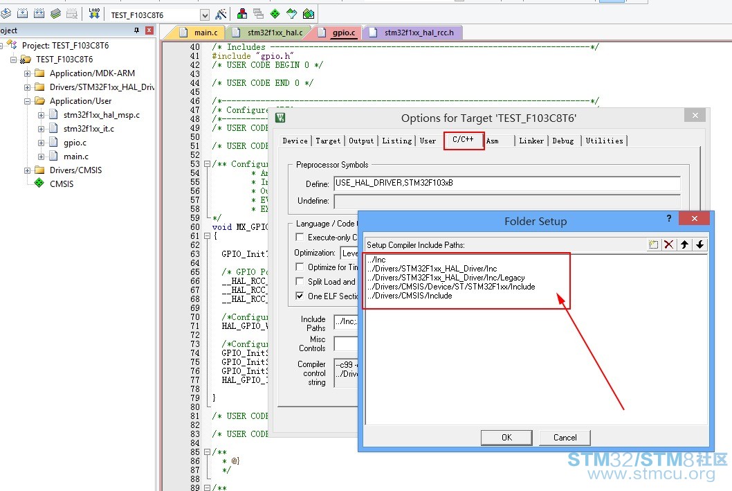This screenshot has height=491, width=732.
Task: Click Delete path red X in Folder Setup
Action: [668, 244]
